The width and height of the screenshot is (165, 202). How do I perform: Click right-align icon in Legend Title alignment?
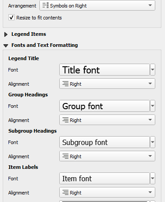(x=65, y=84)
